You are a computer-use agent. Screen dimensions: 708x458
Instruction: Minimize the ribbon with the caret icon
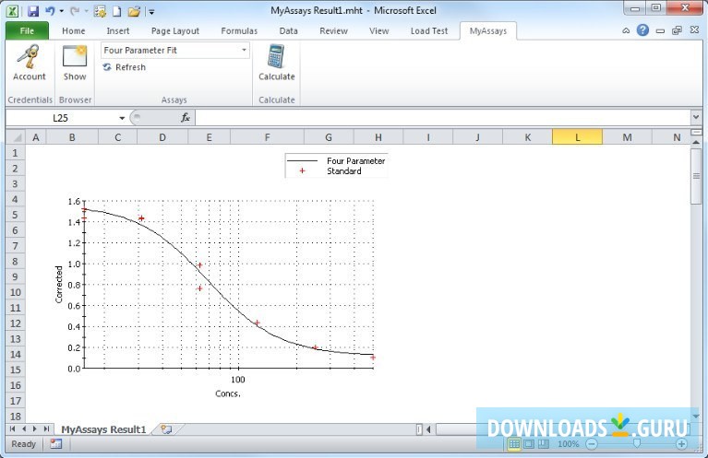(x=626, y=31)
